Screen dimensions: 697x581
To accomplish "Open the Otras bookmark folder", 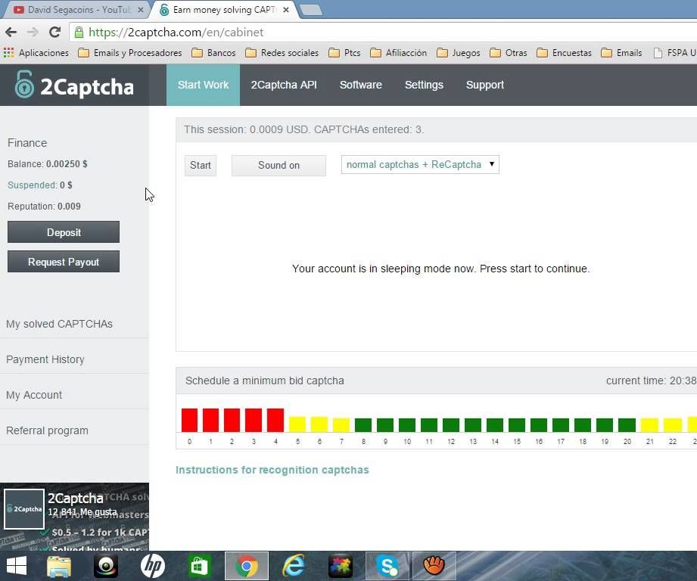I will (x=508, y=53).
